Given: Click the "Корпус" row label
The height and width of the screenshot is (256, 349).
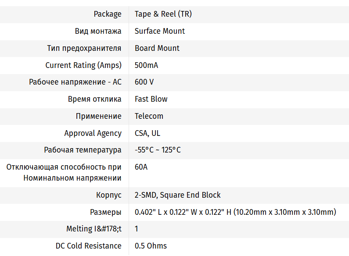Looking at the screenshot, I should click(108, 195).
